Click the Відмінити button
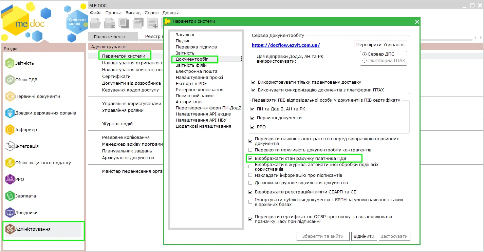 (x=364, y=236)
